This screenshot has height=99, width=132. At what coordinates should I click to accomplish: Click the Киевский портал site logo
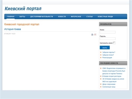coord(23,9)
